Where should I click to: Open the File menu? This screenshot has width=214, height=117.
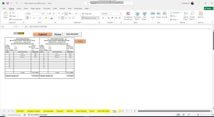pos(4,8)
